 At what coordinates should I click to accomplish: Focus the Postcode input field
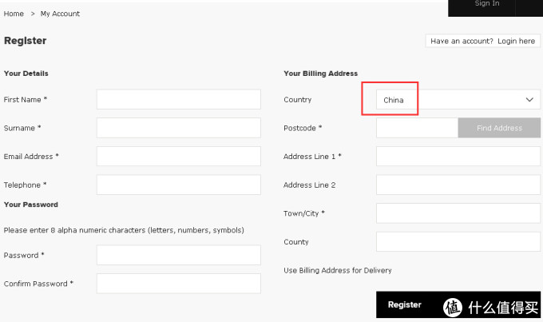pos(418,128)
